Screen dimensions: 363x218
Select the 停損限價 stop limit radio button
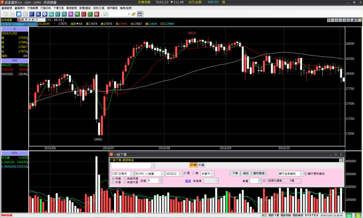point(125,179)
